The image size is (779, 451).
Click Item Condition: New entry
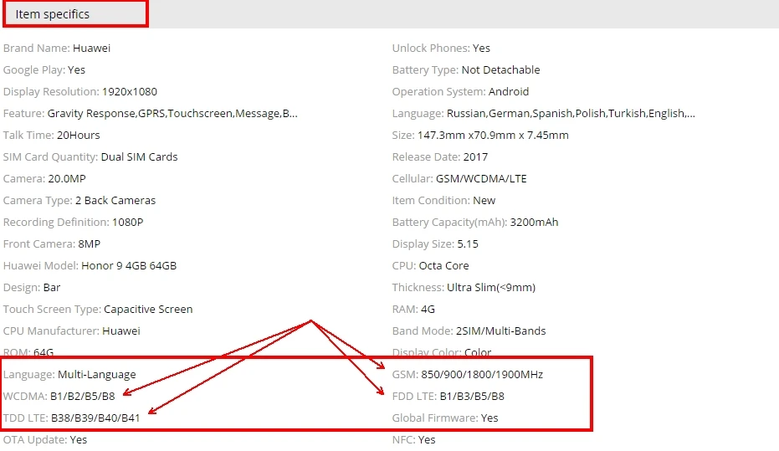coord(443,201)
